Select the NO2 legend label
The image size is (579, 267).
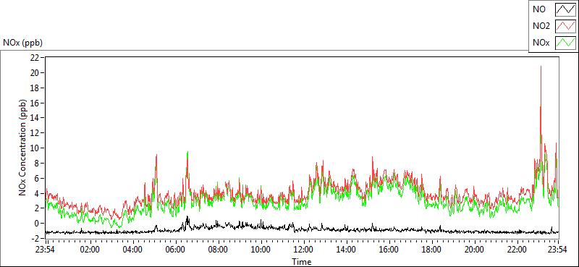coord(541,26)
